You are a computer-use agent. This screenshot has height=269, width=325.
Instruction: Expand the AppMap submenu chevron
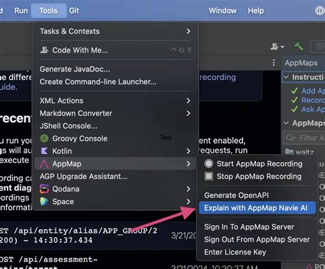click(189, 164)
